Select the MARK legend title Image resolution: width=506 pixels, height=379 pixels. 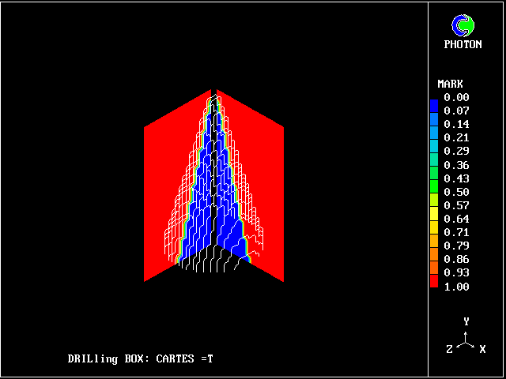click(450, 84)
